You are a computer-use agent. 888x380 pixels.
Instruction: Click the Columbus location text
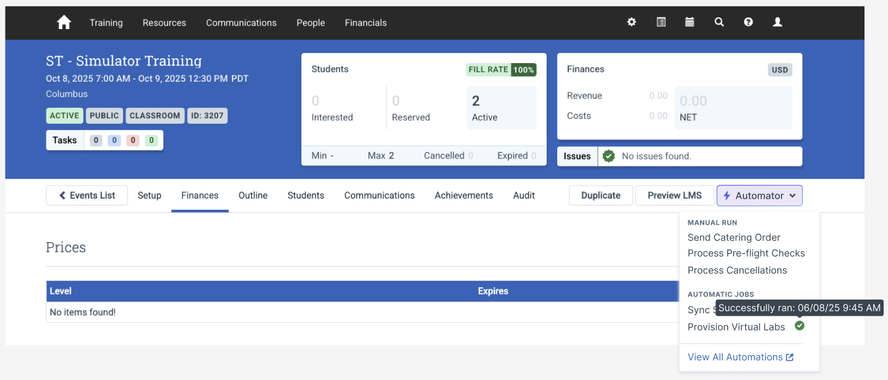(x=67, y=94)
